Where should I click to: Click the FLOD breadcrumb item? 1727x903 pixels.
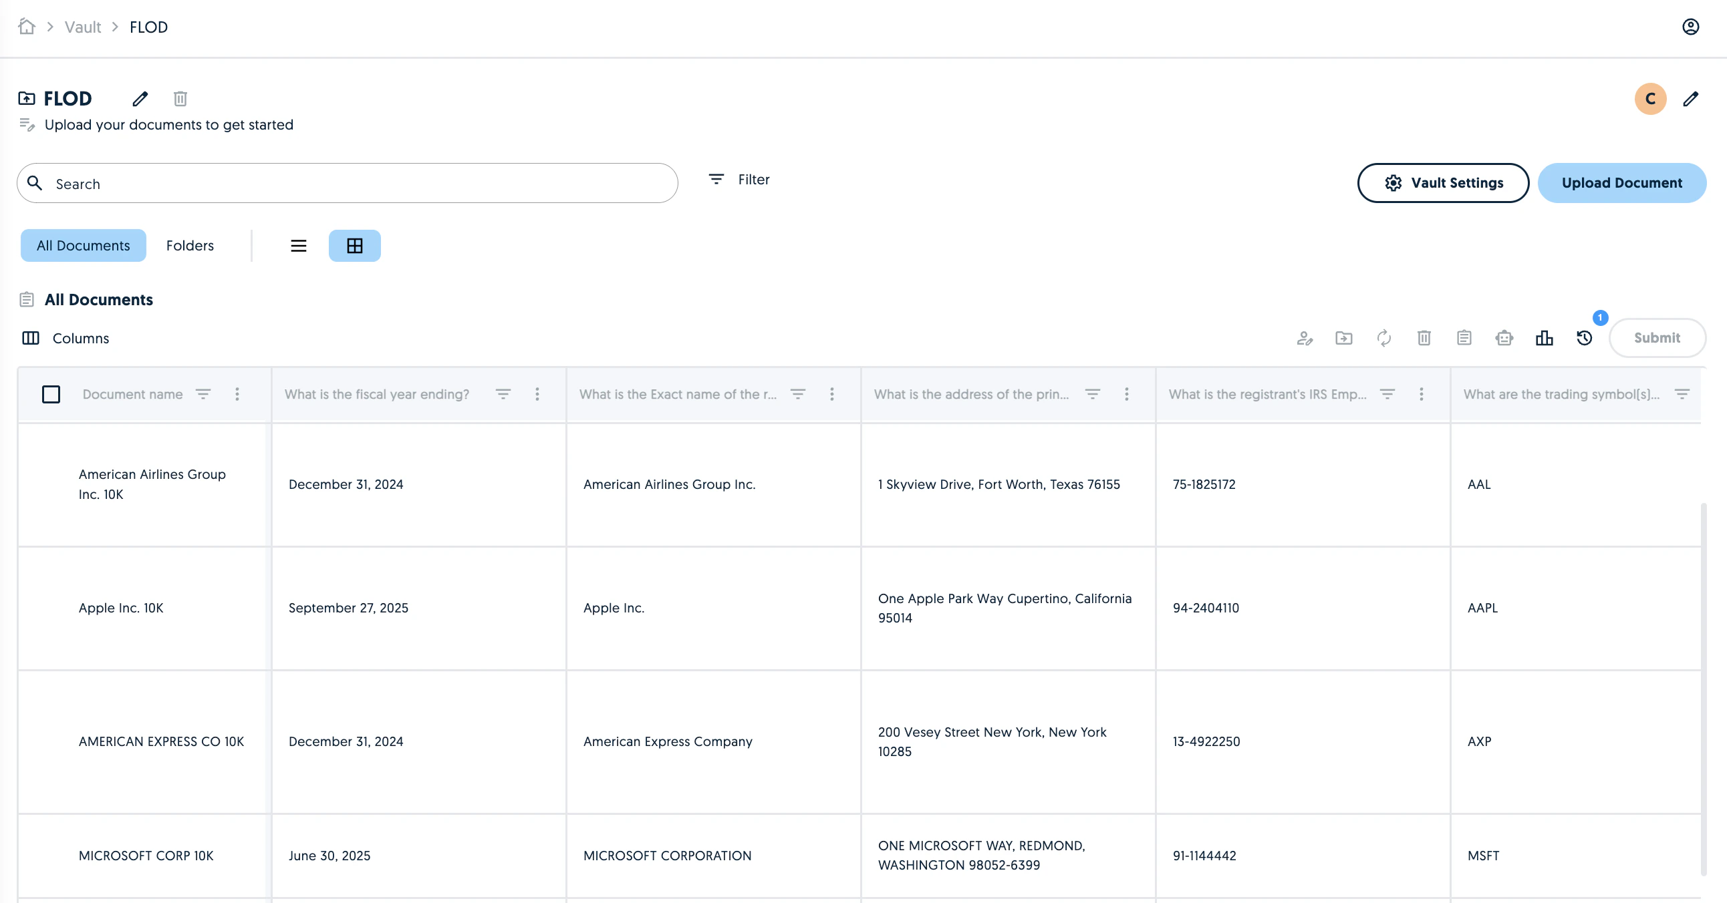pos(149,27)
